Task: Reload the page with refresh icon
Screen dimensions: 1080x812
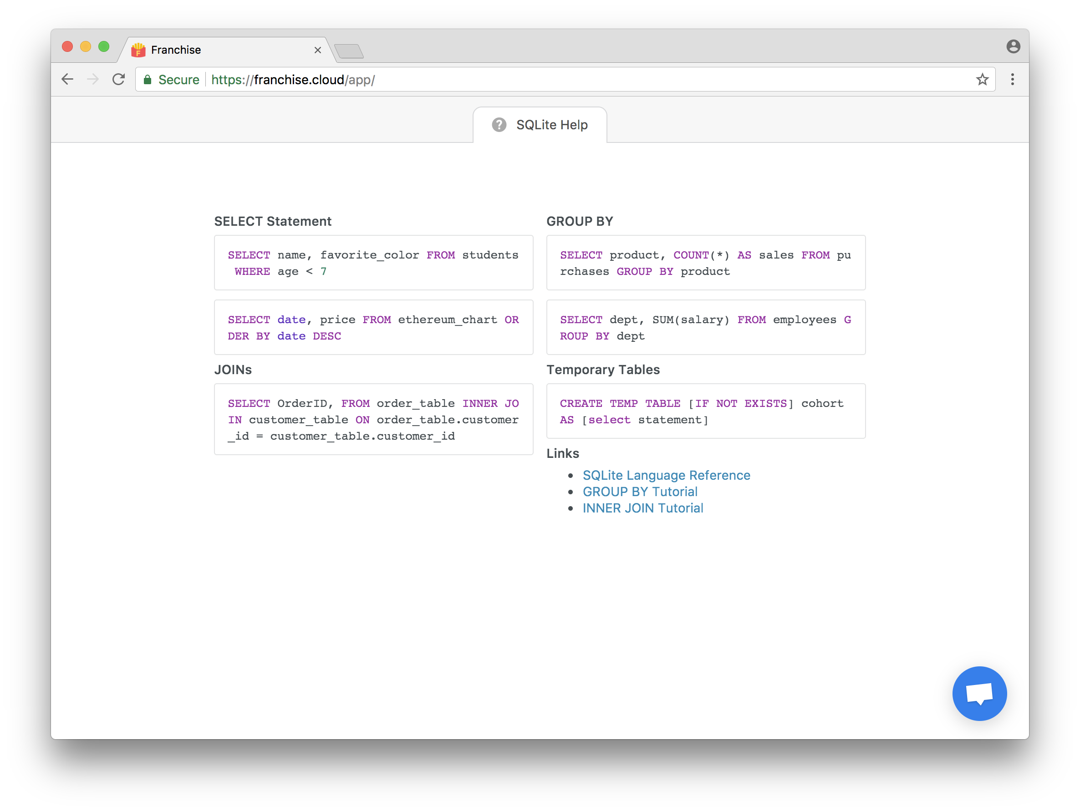Action: [x=119, y=79]
